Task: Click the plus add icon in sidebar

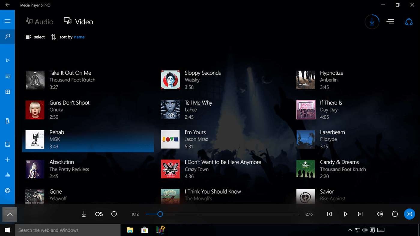Action: (x=8, y=160)
